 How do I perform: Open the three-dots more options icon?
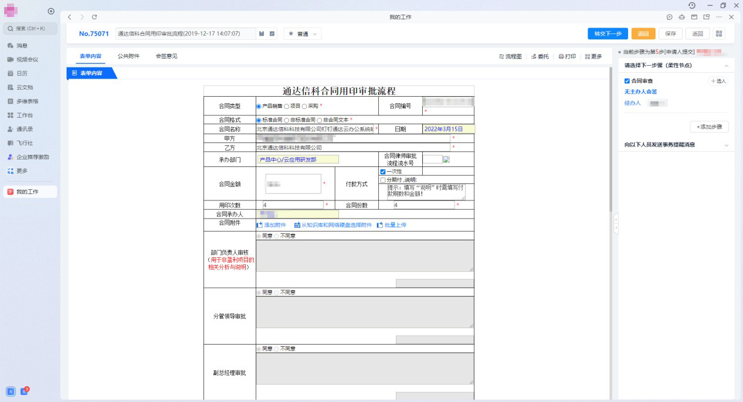(718, 17)
